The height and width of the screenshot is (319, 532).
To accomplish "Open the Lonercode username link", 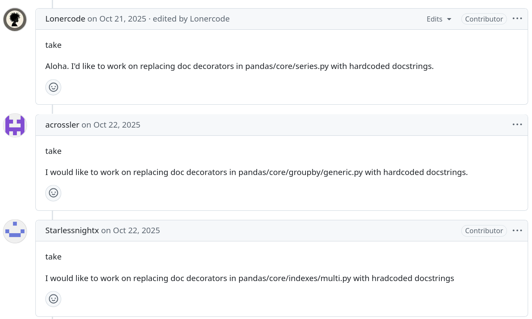I will (65, 19).
